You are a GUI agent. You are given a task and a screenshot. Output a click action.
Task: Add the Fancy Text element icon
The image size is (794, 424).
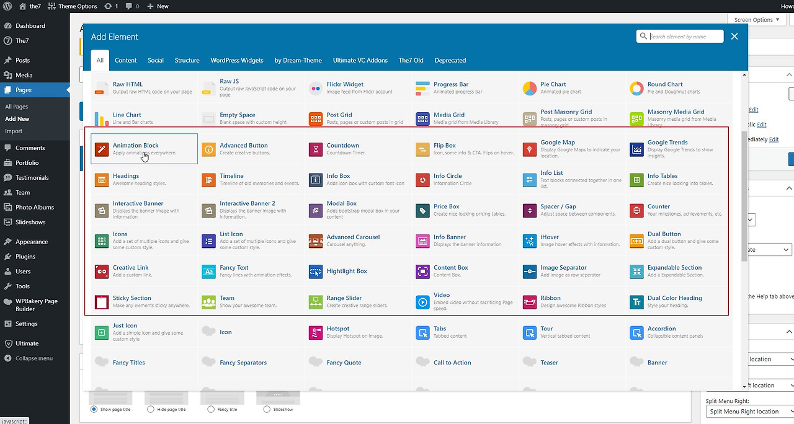208,272
